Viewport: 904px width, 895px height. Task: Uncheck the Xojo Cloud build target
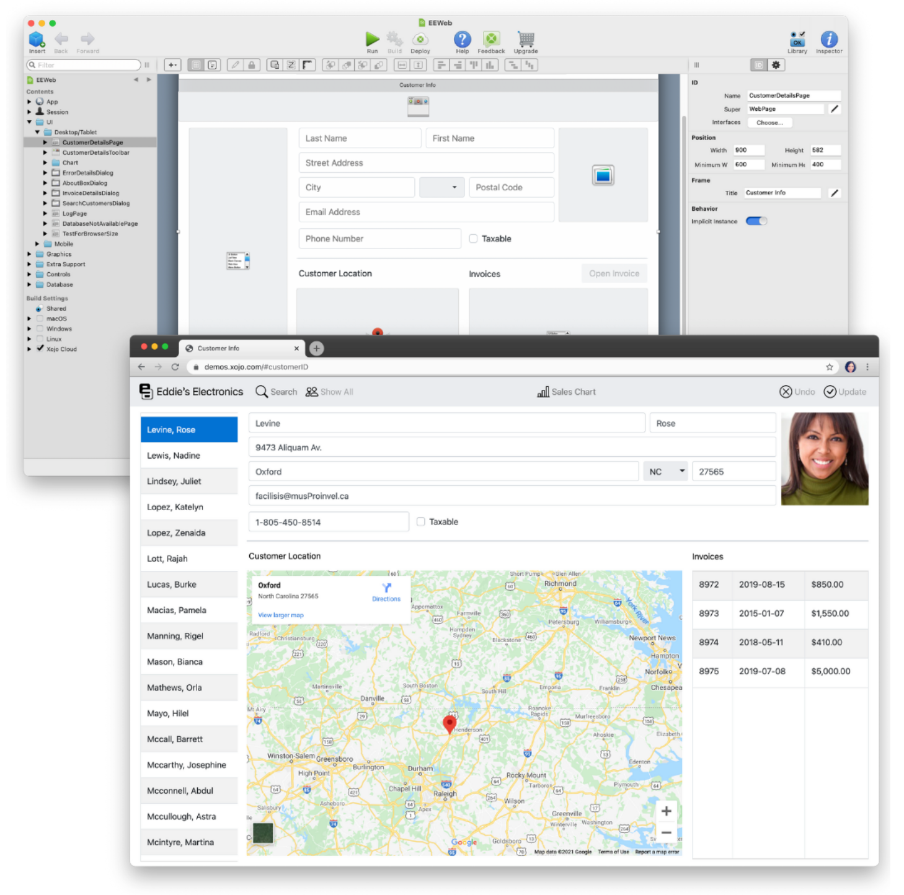coord(40,349)
